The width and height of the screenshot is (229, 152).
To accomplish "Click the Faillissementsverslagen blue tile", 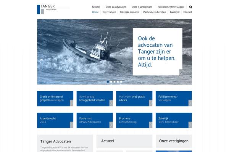I will [x=174, y=99].
